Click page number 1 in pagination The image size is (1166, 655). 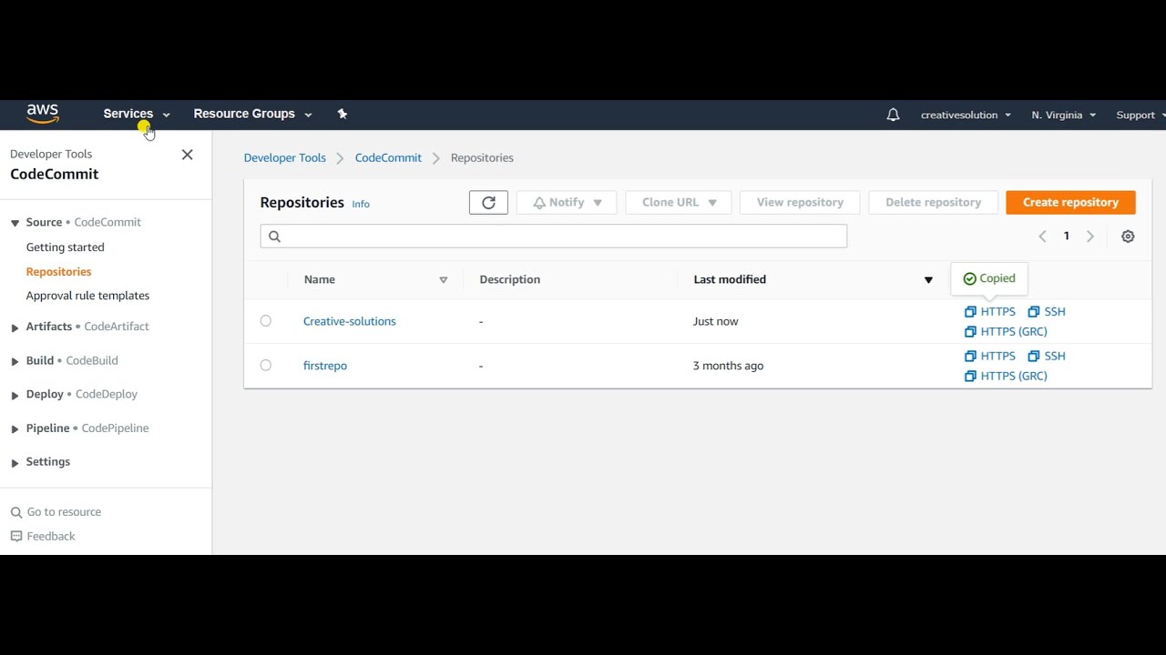1067,237
